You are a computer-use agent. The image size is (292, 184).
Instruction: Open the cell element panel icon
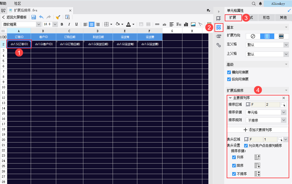[219, 19]
